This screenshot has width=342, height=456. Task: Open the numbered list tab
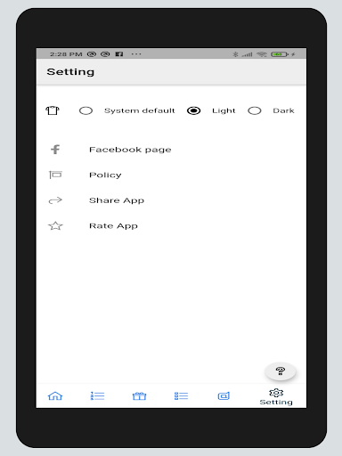[x=97, y=395]
